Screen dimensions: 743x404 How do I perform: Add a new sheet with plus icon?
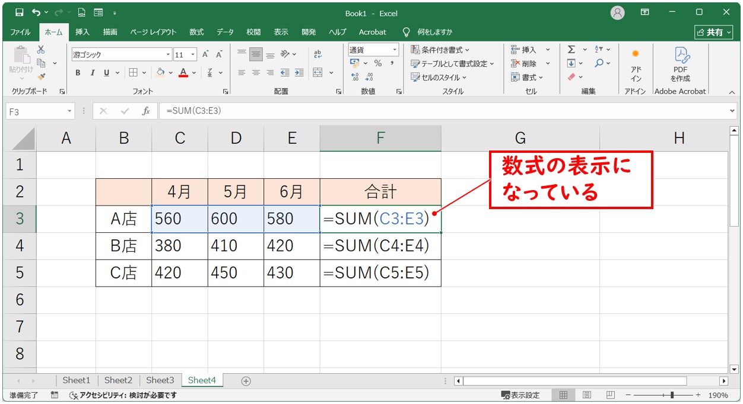pyautogui.click(x=246, y=381)
